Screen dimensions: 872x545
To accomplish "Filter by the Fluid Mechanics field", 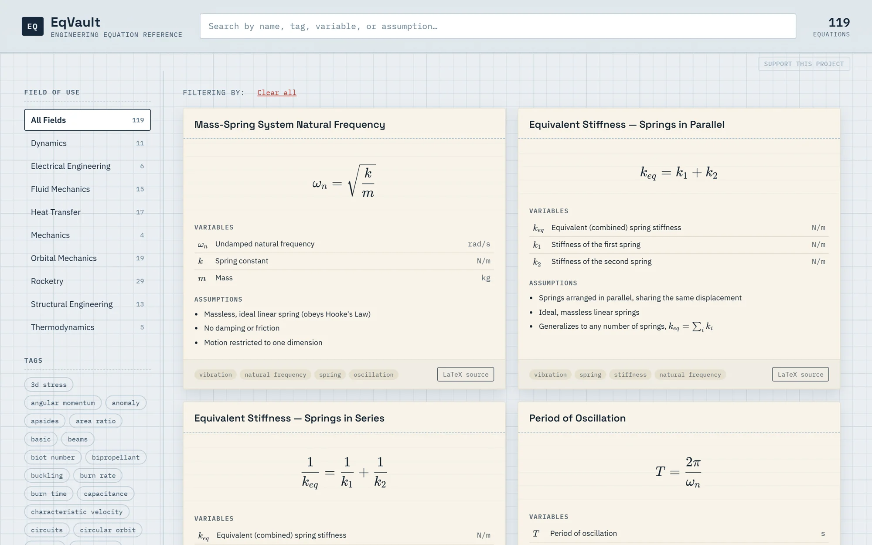I will point(87,189).
